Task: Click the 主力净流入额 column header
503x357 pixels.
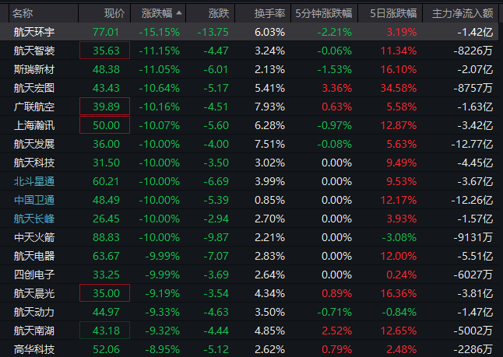Action: click(x=463, y=13)
